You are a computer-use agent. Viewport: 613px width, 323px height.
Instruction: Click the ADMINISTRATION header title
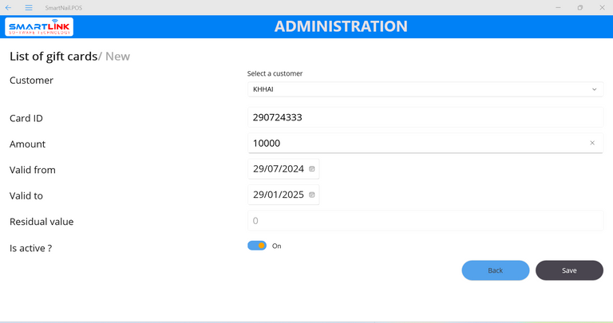click(341, 26)
